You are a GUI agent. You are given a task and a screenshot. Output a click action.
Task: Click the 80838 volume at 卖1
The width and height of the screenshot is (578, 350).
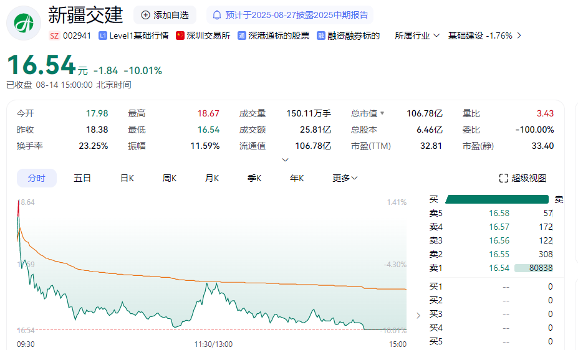(x=541, y=268)
